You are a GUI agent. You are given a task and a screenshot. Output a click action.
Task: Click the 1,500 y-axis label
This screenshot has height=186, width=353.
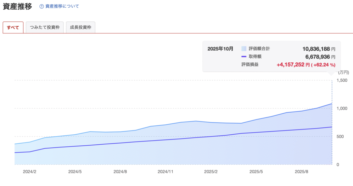tap(343, 80)
